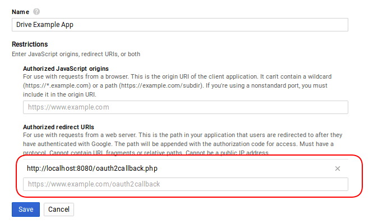Screen dimensions: 387x223
Task: Select the Authorized JavaScript origins input box
Action: [186, 107]
